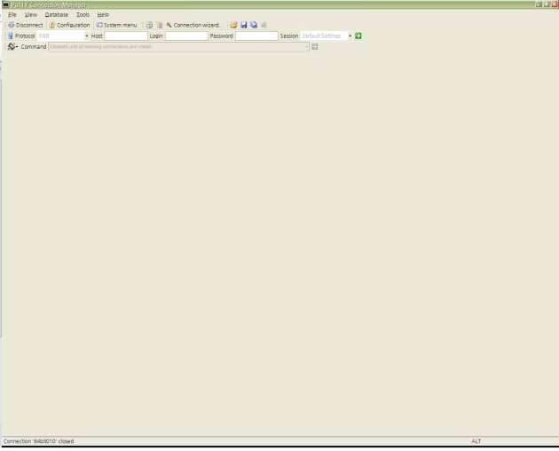Expand the Command history dropdown

point(307,46)
